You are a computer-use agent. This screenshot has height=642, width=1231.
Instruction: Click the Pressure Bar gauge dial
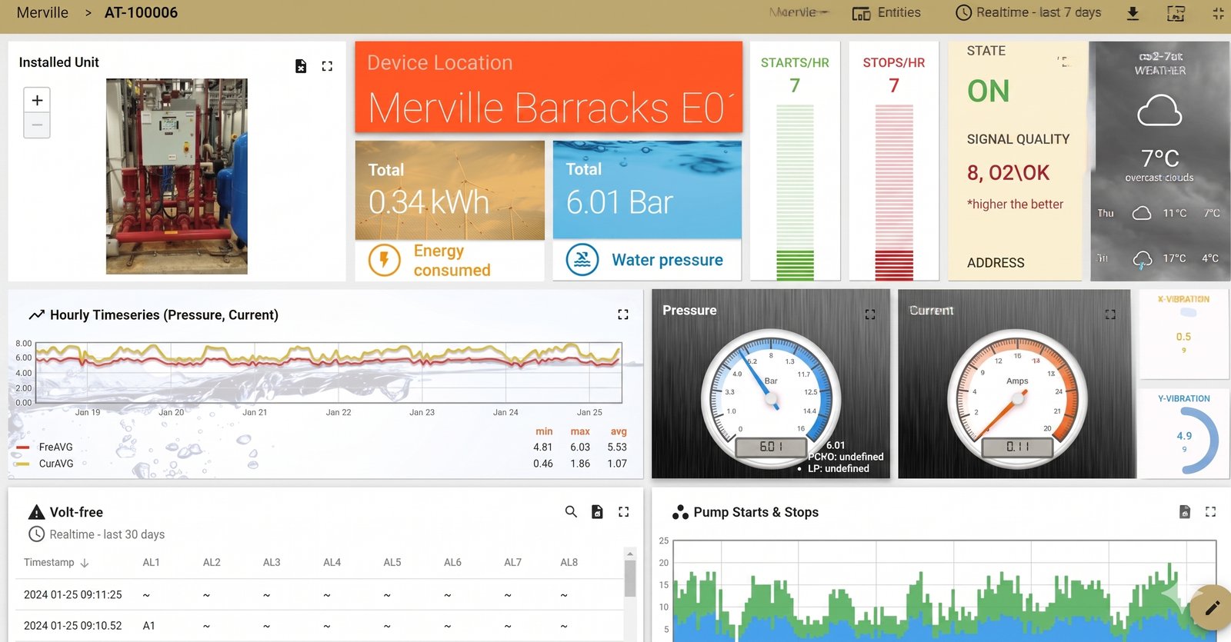click(x=771, y=398)
